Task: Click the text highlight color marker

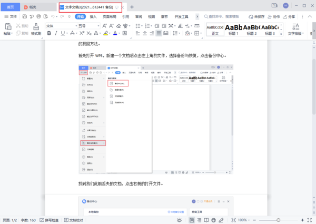Action: [x=105, y=33]
